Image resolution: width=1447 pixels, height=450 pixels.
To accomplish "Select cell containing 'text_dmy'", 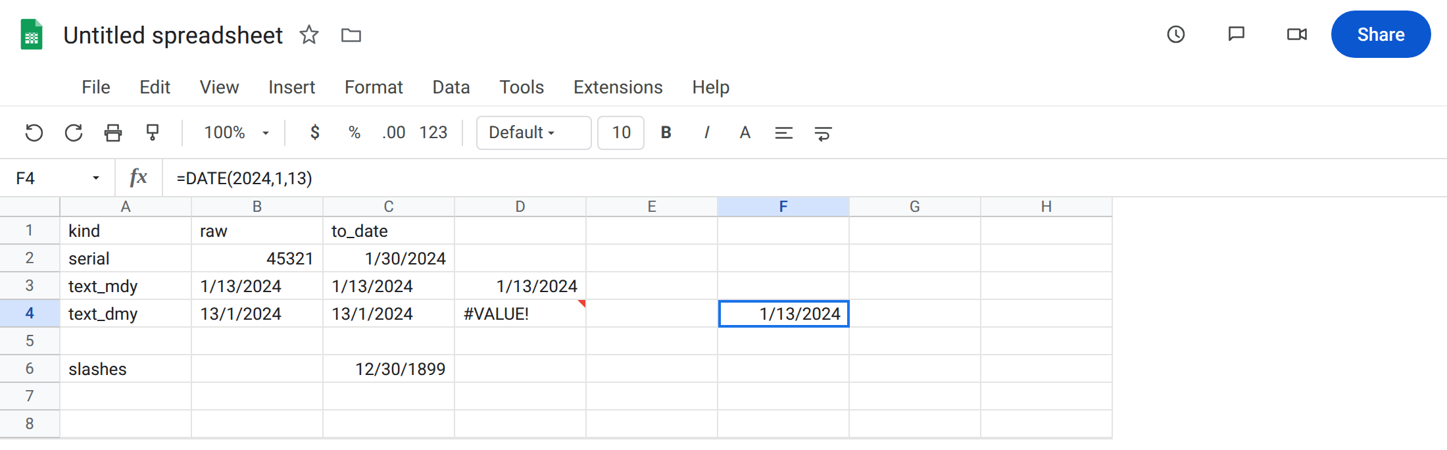I will pyautogui.click(x=126, y=314).
